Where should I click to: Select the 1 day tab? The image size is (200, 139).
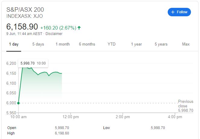[14, 44]
